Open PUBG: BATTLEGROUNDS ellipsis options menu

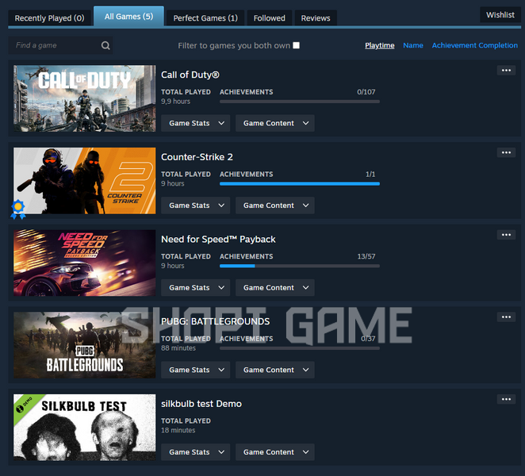pos(506,317)
